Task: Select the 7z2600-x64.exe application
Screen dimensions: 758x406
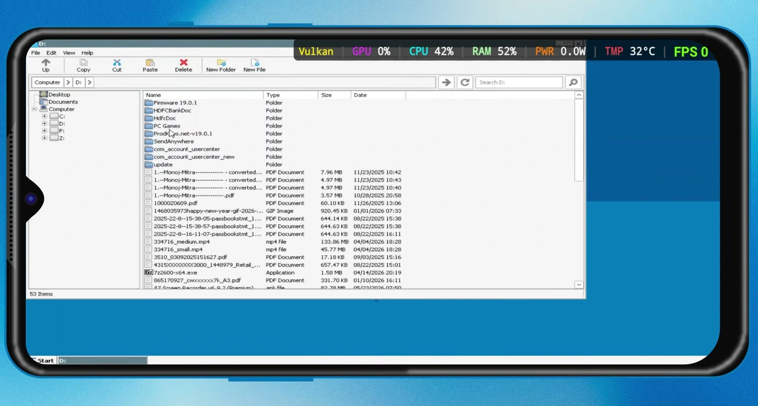Action: [x=175, y=273]
